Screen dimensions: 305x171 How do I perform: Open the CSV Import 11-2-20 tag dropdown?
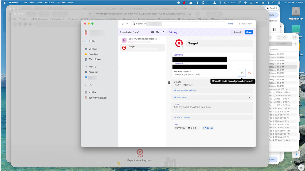pyautogui.click(x=198, y=128)
